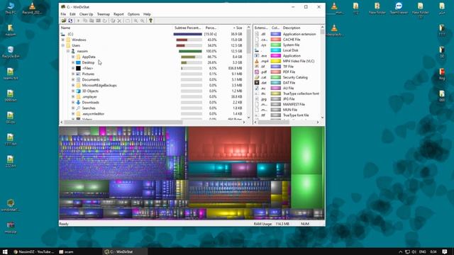This screenshot has height=255, width=454.
Task: Open the 222.txt desktop file icon
Action: coord(11,161)
